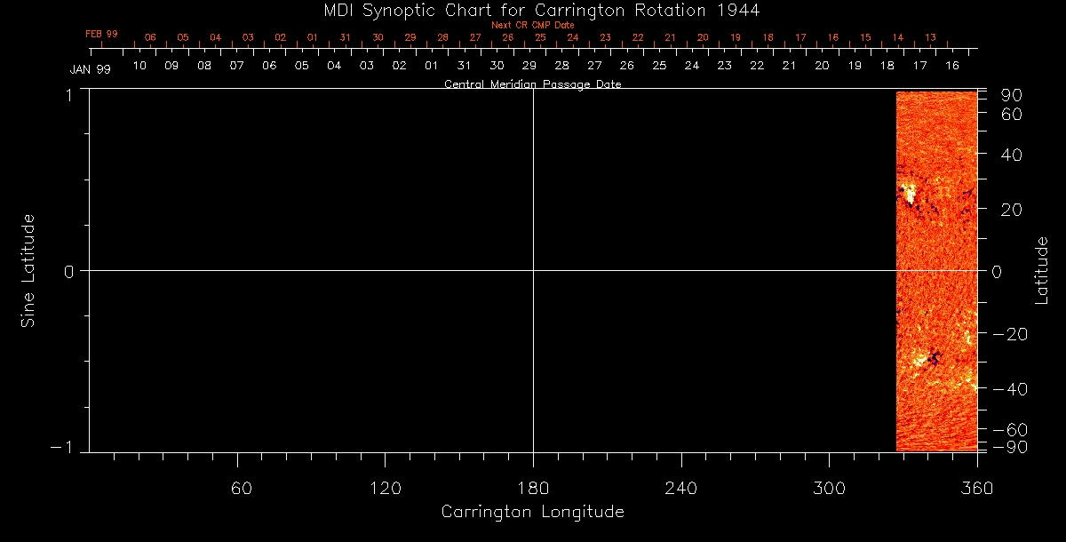Select Carrington Longitude tick 240
1066x542 pixels.
coord(680,488)
